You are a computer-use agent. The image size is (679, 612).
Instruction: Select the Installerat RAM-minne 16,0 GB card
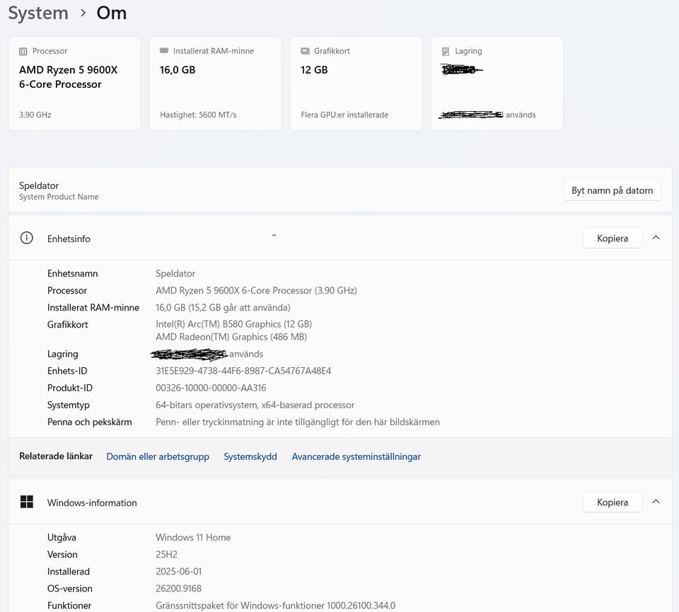pyautogui.click(x=215, y=83)
